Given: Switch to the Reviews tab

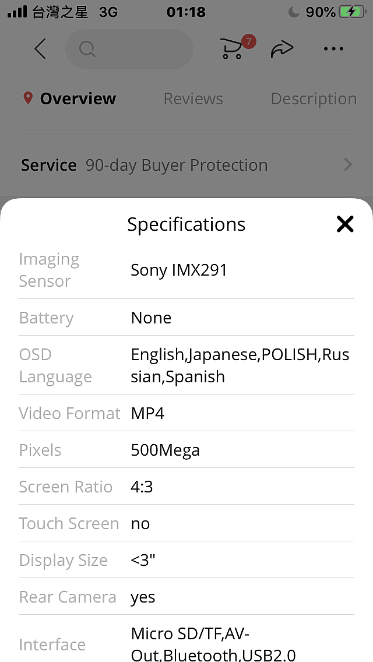Looking at the screenshot, I should (x=193, y=99).
